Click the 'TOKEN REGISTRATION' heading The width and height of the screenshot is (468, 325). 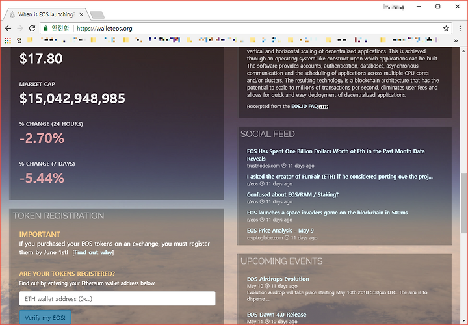click(x=58, y=216)
